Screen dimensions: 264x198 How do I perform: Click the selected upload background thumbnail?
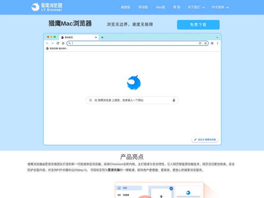tap(161, 192)
